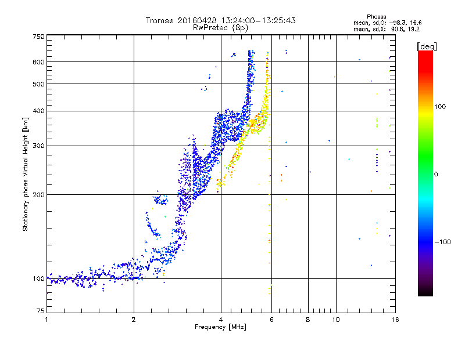Viewport: 465px width, 348px height.
Task: Click the y-axis '600' tick label
Action: coord(39,62)
